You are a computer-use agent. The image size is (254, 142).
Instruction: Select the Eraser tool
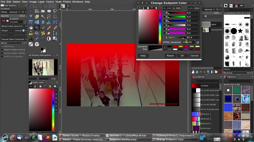pos(55,28)
